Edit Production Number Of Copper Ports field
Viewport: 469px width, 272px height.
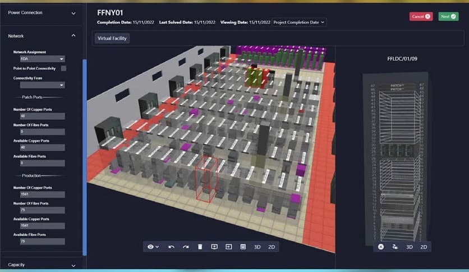pyautogui.click(x=42, y=194)
